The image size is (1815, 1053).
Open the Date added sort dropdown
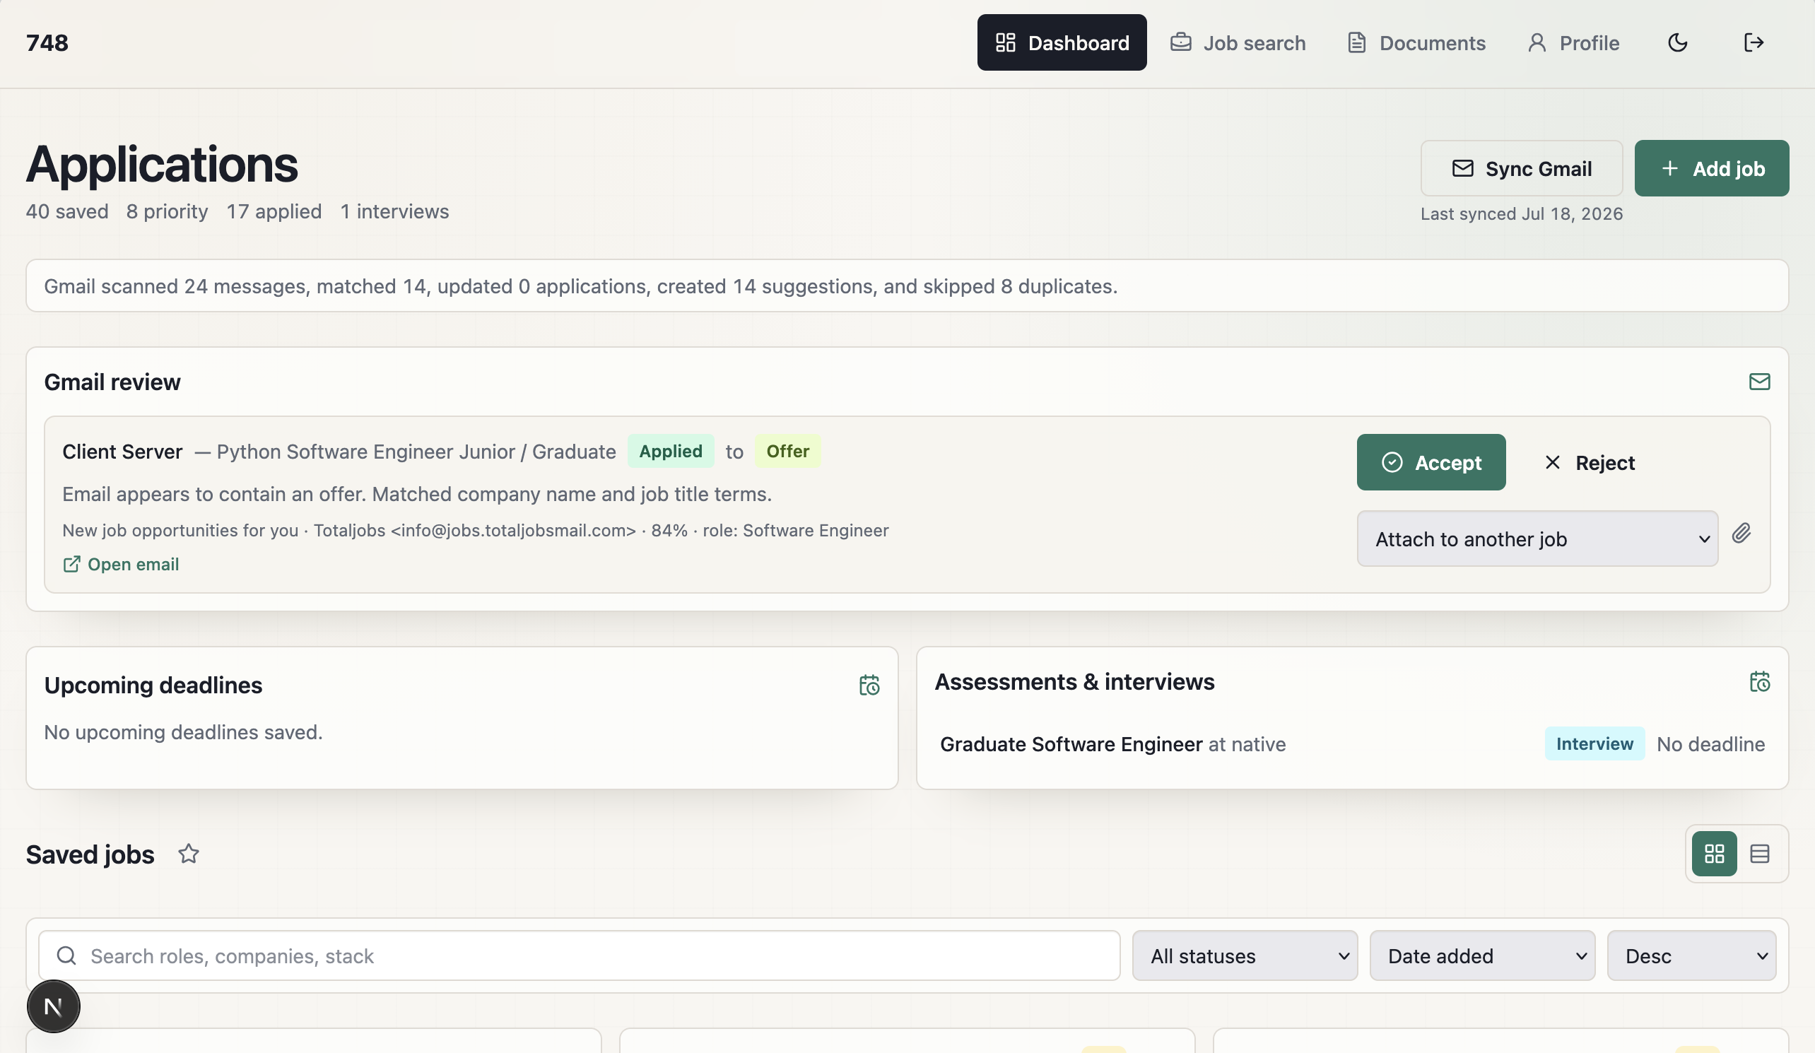1481,955
